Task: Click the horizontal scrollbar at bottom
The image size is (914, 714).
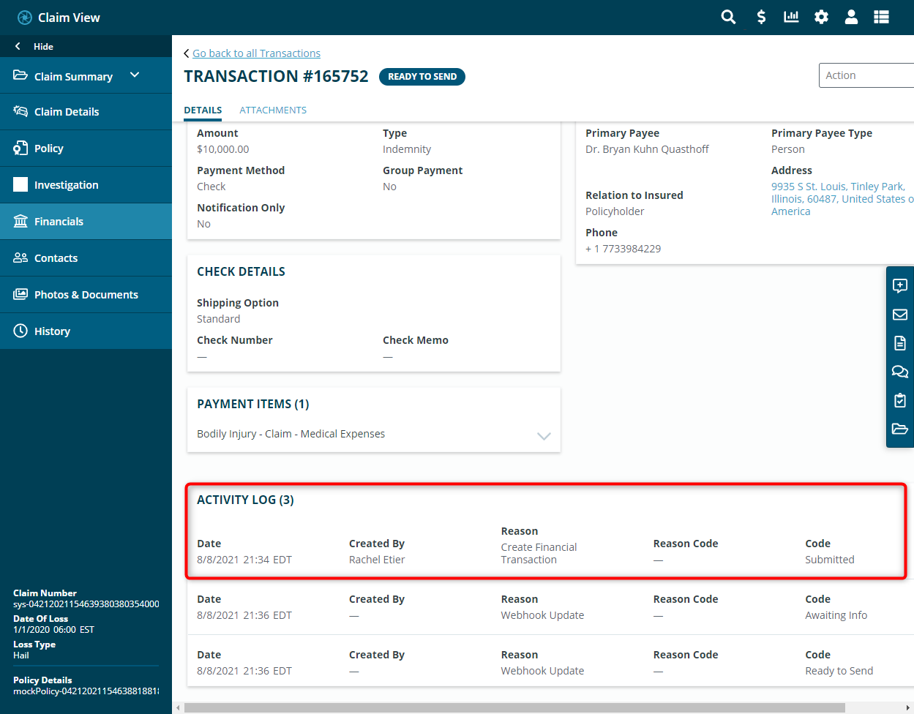Action: [514, 707]
